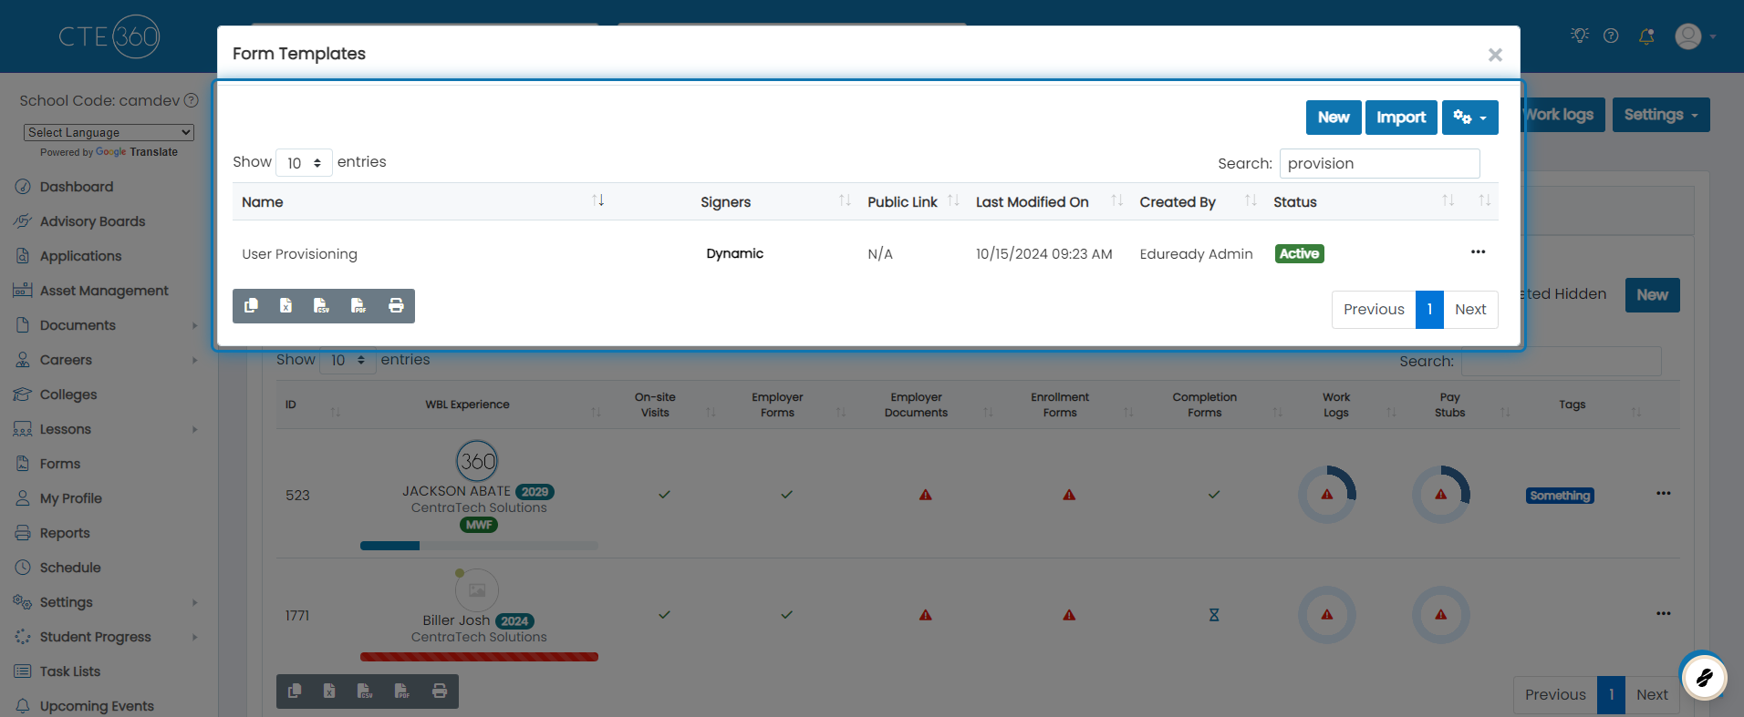Sort templates by Last Modified On

pos(1049,201)
